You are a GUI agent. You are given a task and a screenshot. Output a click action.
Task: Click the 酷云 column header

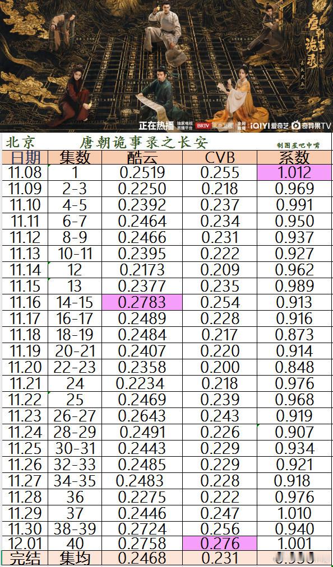click(142, 157)
